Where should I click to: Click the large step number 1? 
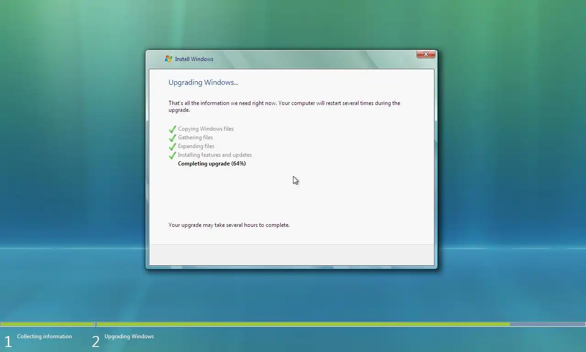8,341
